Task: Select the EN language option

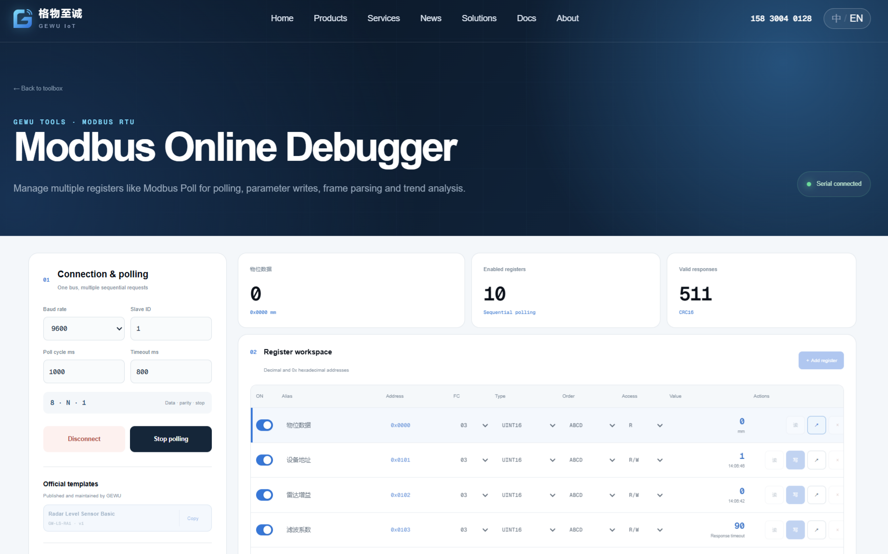Action: [x=856, y=18]
